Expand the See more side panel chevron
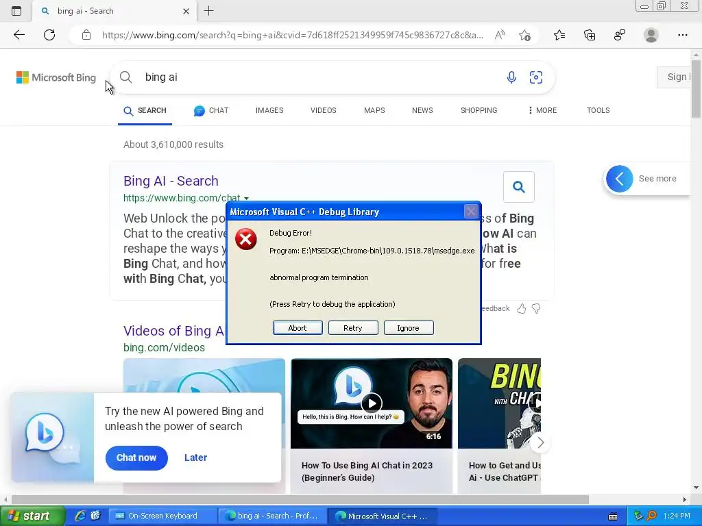 [619, 179]
